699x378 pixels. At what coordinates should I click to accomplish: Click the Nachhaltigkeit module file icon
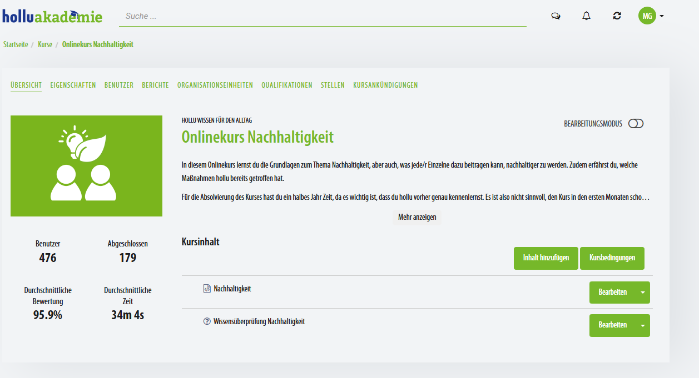point(207,289)
